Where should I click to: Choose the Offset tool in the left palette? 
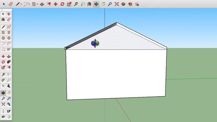click(9, 68)
